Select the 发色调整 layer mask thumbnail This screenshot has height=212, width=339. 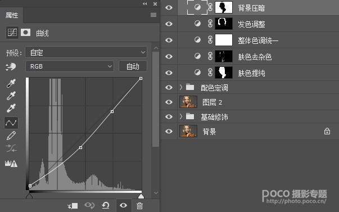(x=224, y=24)
